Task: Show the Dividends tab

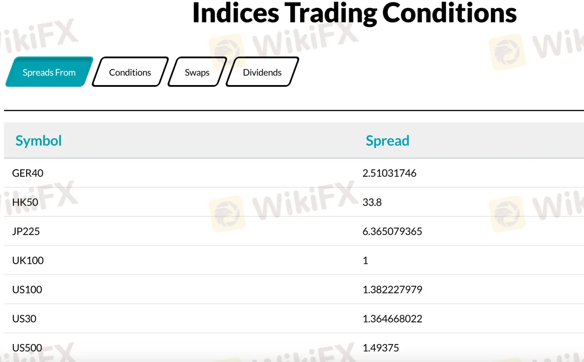Action: coord(262,72)
